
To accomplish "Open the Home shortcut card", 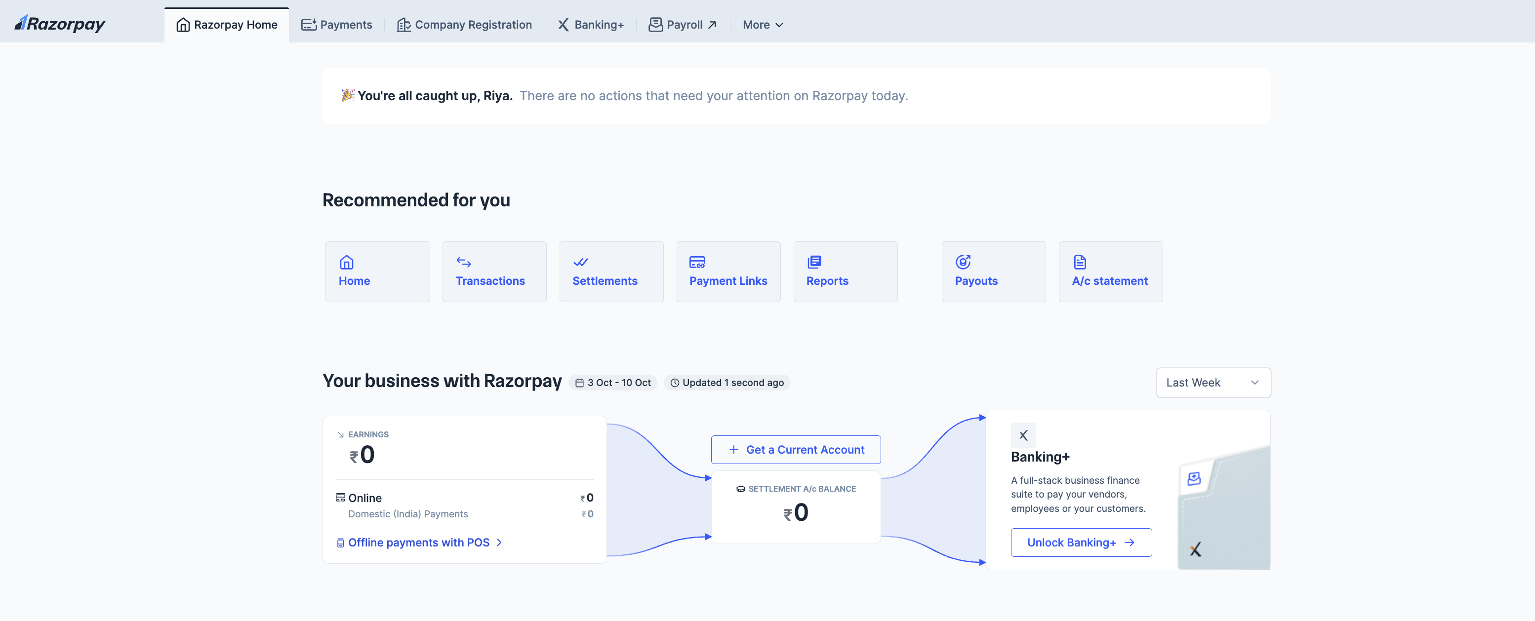I will point(377,272).
